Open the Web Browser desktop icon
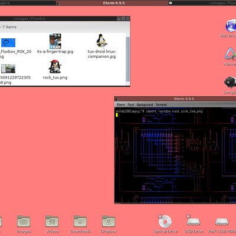The height and width of the screenshot is (236, 236). pos(231,25)
